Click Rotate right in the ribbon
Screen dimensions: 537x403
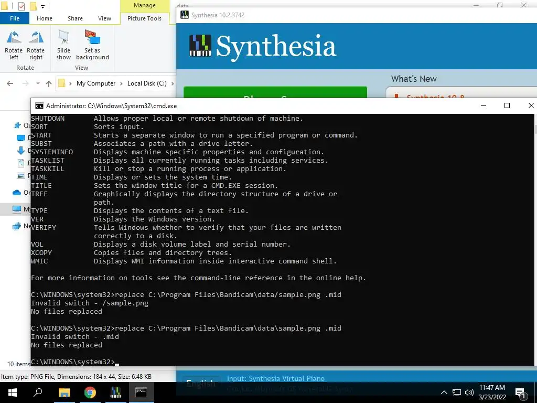pos(36,45)
